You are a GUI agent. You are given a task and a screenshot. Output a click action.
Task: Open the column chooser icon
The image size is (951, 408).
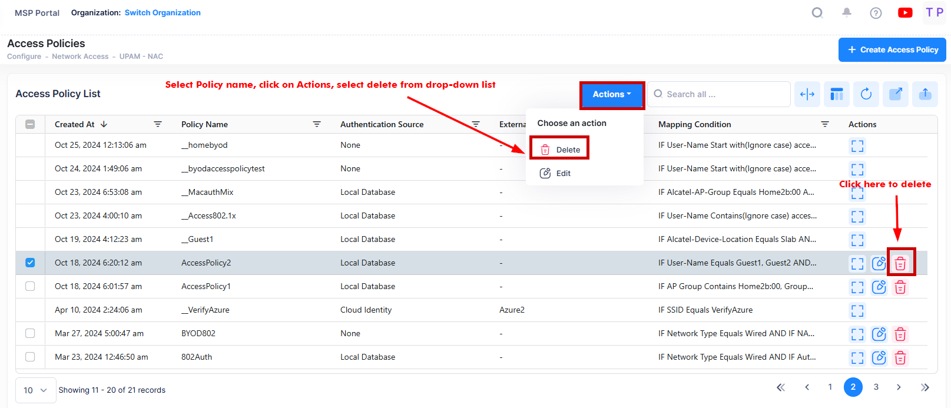point(836,94)
